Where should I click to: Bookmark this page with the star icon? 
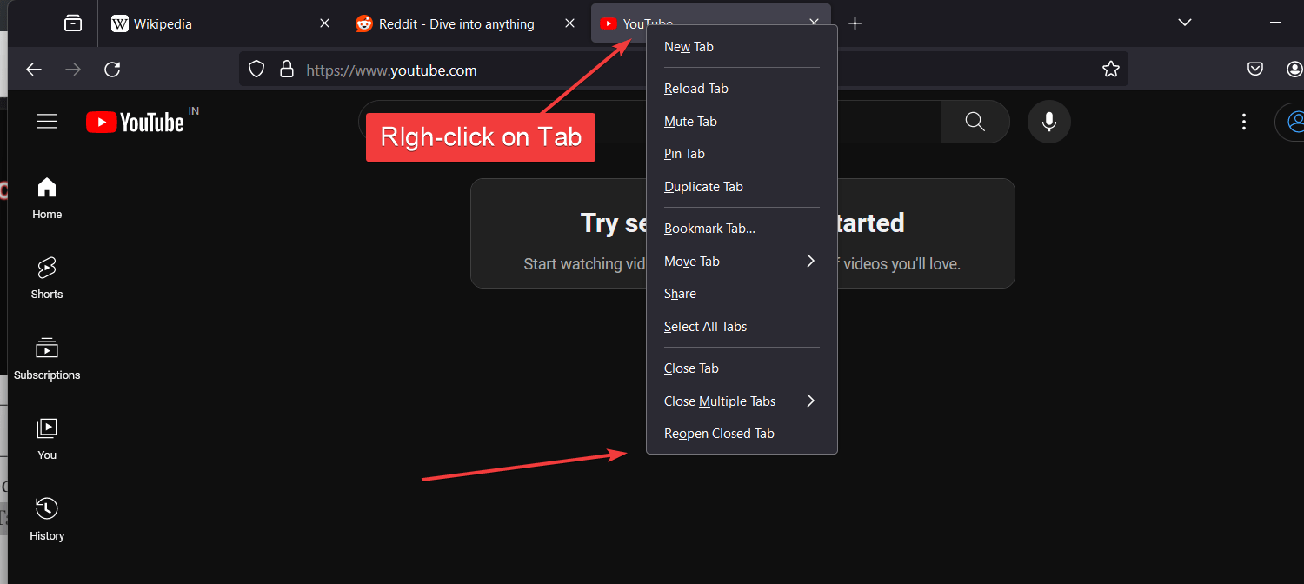(1110, 70)
